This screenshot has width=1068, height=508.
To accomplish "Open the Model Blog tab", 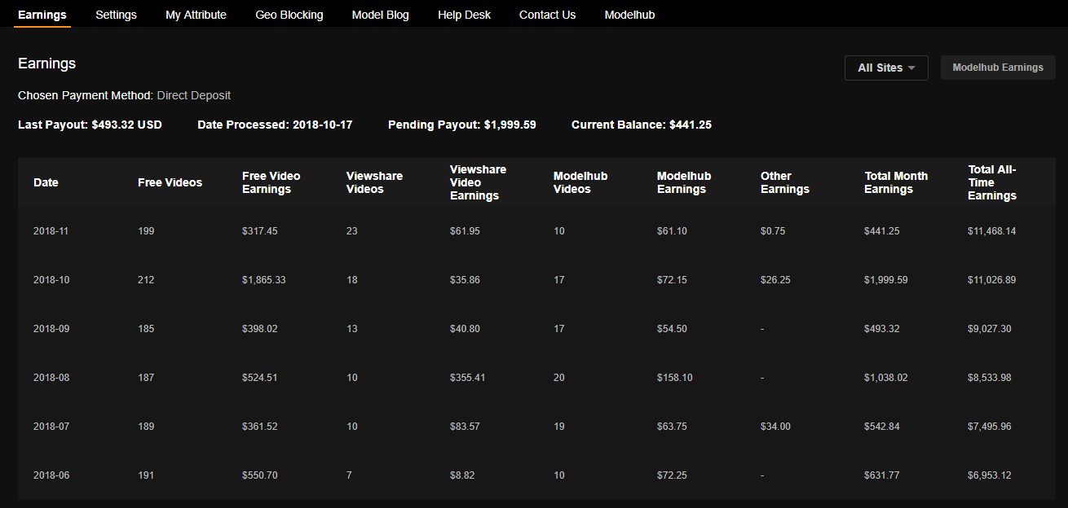I will click(380, 15).
